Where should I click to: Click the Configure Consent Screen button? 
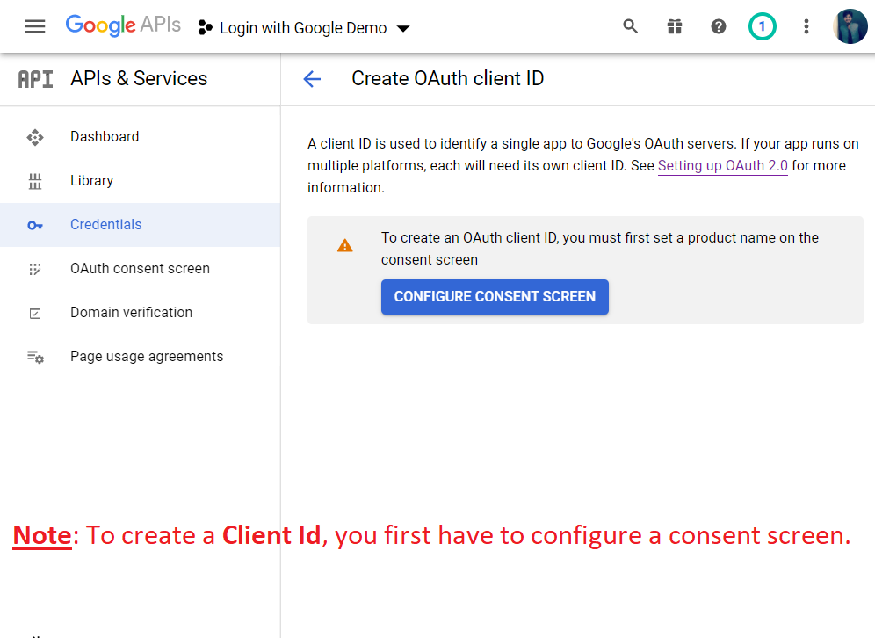495,297
